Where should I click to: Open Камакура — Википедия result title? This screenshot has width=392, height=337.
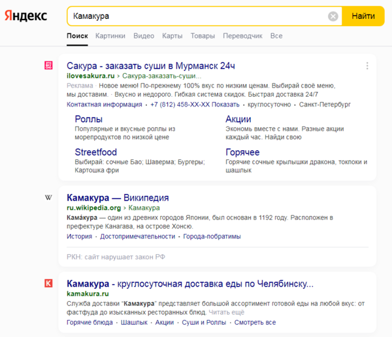[x=118, y=198]
